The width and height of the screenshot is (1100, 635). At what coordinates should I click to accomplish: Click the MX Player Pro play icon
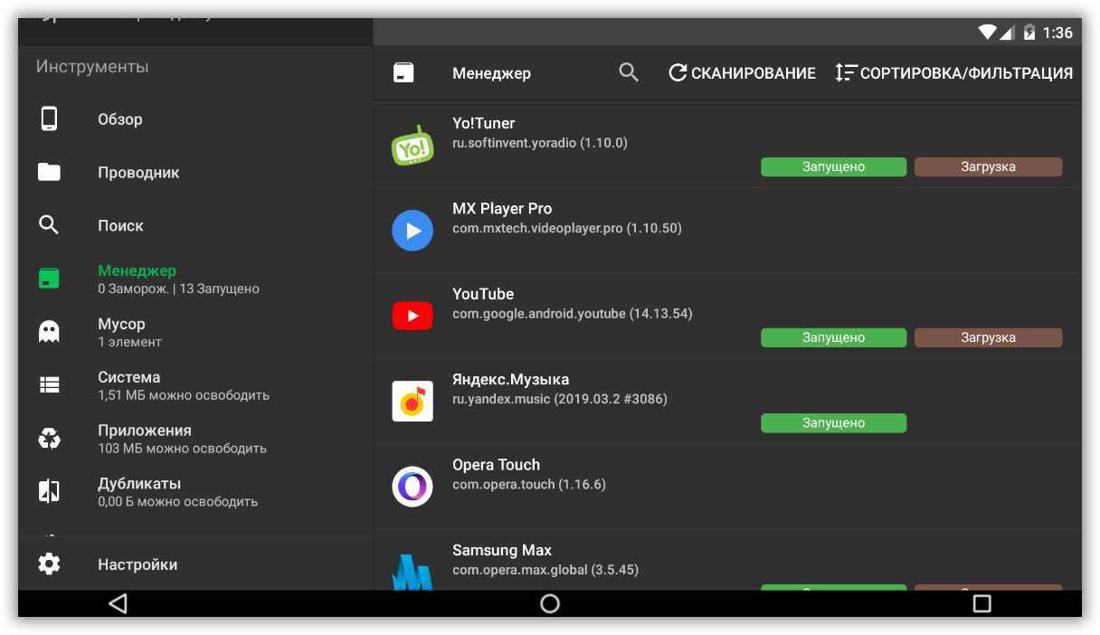pyautogui.click(x=412, y=231)
